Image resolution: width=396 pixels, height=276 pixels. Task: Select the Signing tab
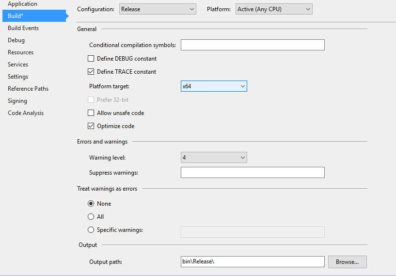(17, 101)
